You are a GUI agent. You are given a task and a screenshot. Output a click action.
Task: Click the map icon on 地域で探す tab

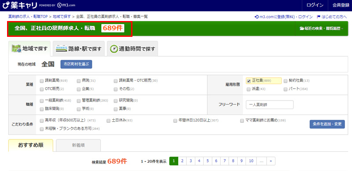pos(16,48)
